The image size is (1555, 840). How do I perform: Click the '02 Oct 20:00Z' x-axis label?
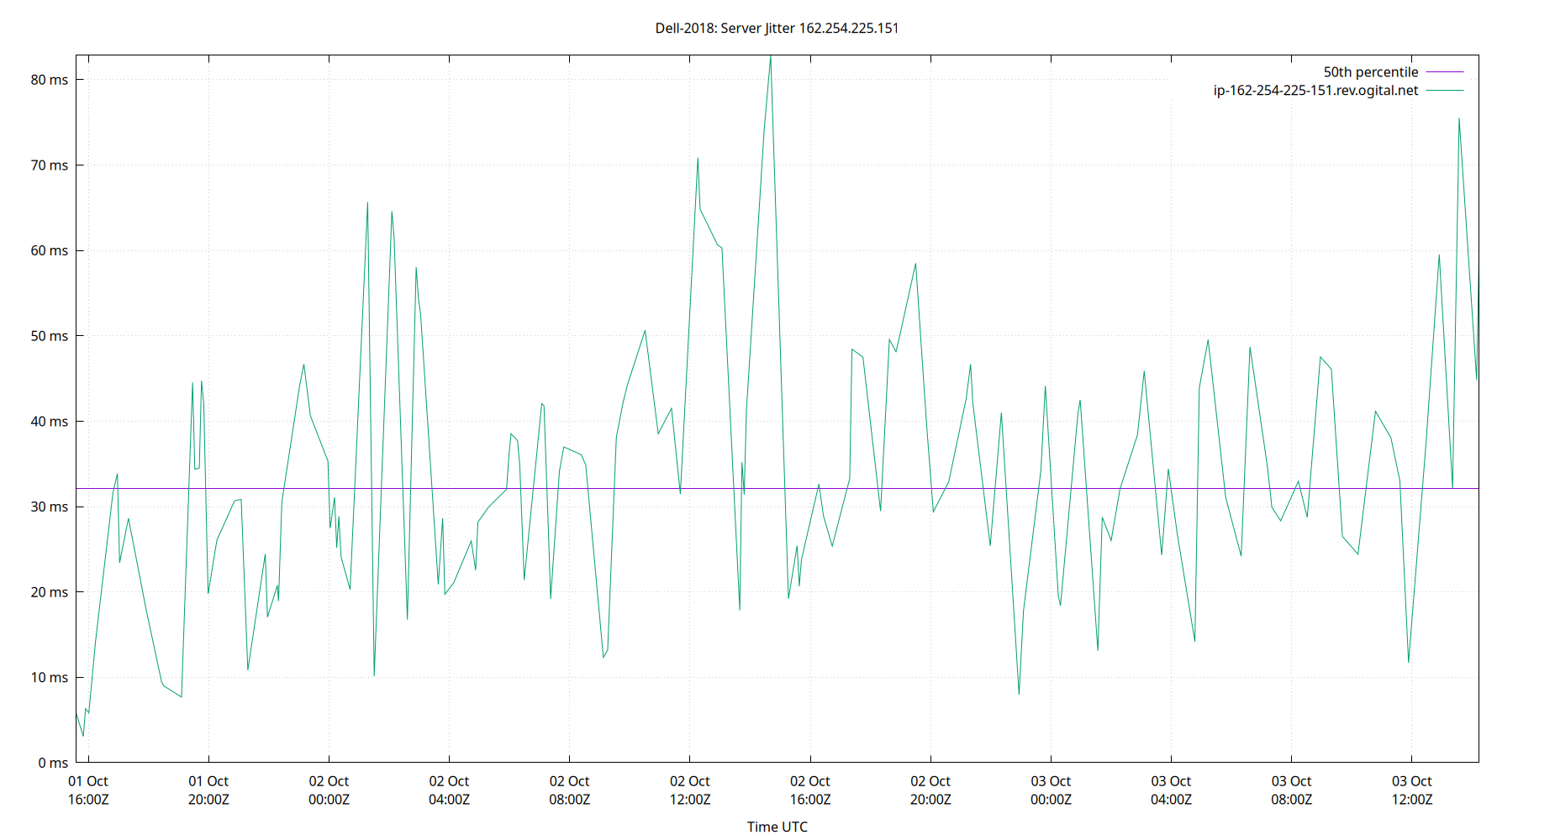[930, 790]
